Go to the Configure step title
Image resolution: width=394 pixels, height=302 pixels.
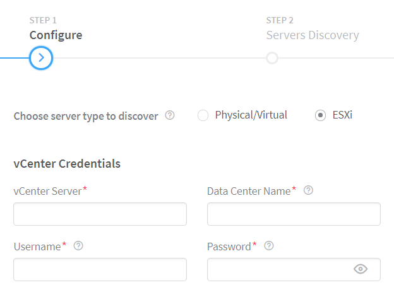pyautogui.click(x=56, y=35)
